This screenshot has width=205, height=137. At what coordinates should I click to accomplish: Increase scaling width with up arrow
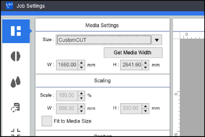pos(81,106)
